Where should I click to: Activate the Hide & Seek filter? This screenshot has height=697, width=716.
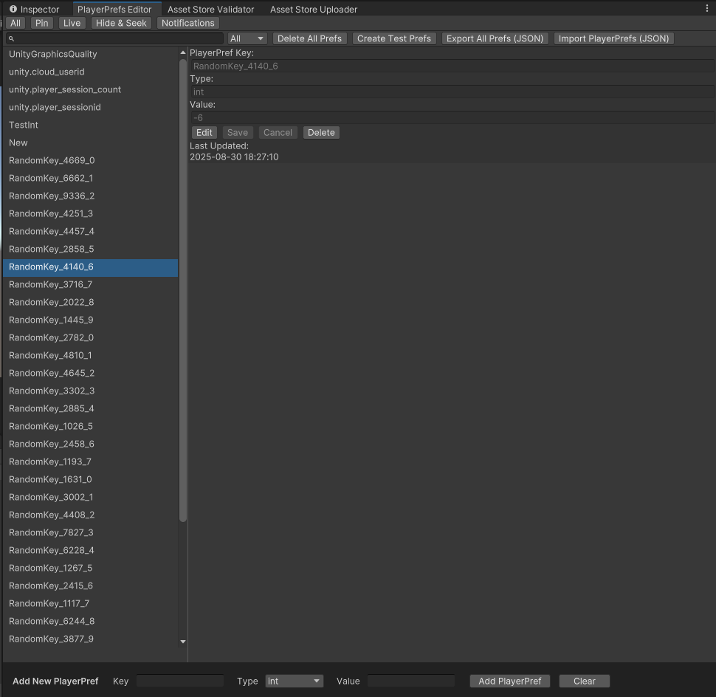point(121,23)
